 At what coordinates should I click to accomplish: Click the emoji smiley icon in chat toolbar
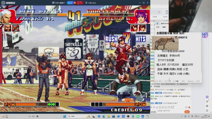(x=151, y=107)
